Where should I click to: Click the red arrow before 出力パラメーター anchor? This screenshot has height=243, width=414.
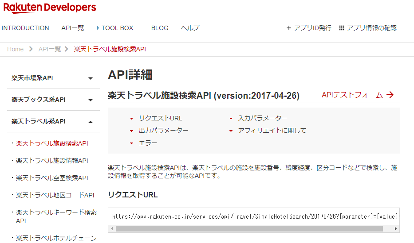[x=131, y=131]
